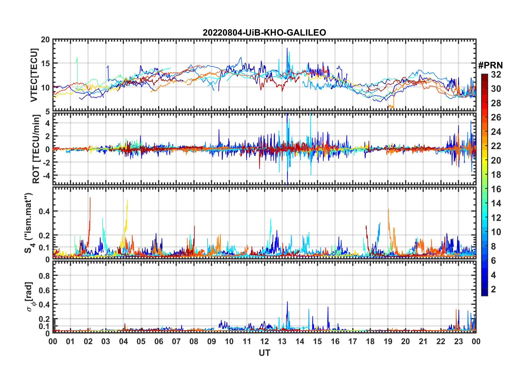Click colorbar tick label 32

coord(496,75)
